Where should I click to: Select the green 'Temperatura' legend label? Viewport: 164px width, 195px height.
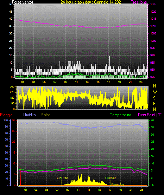point(121,115)
